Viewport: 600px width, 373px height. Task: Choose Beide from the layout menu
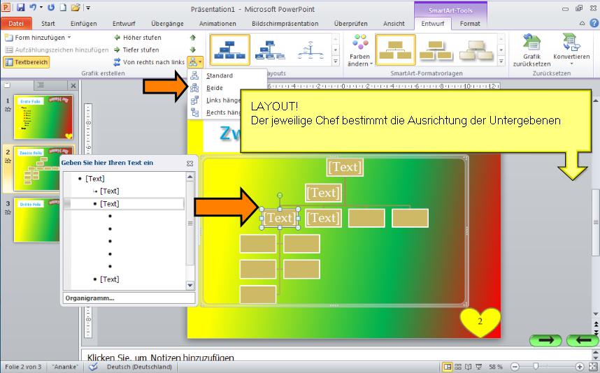(x=215, y=88)
